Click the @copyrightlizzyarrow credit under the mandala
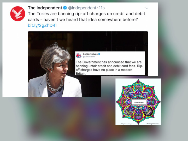The width and height of the screenshot is (188, 141). (x=152, y=124)
